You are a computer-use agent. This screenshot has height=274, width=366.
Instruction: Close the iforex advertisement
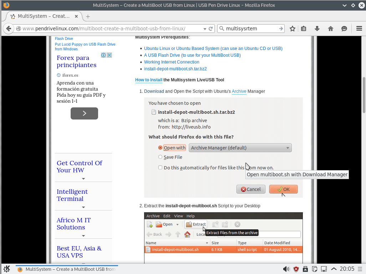click(x=109, y=55)
